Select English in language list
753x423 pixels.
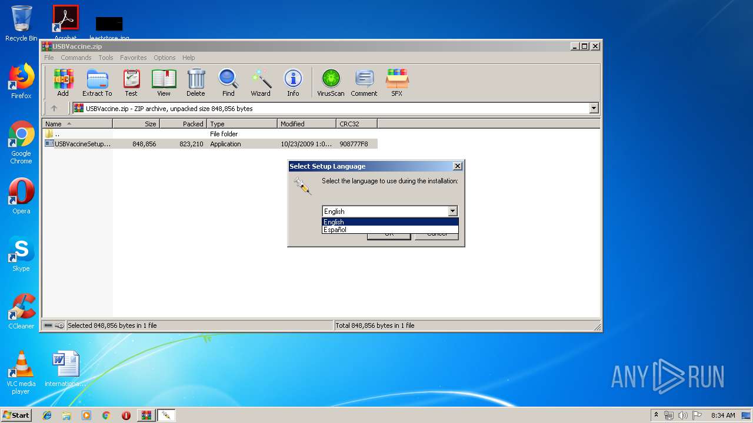click(390, 222)
